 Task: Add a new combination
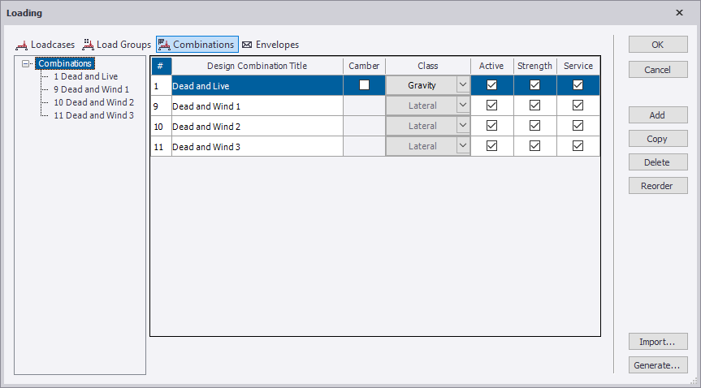coord(658,115)
